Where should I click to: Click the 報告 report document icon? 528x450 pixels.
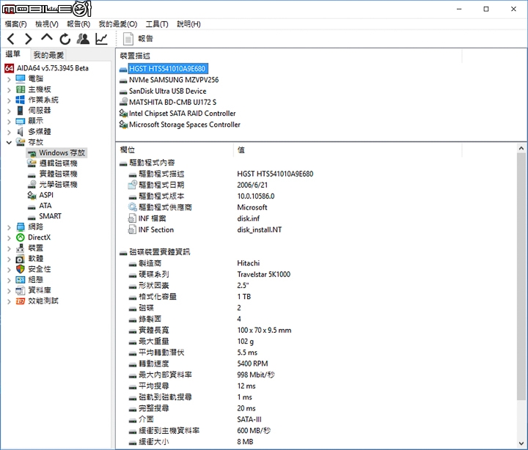[x=128, y=39]
